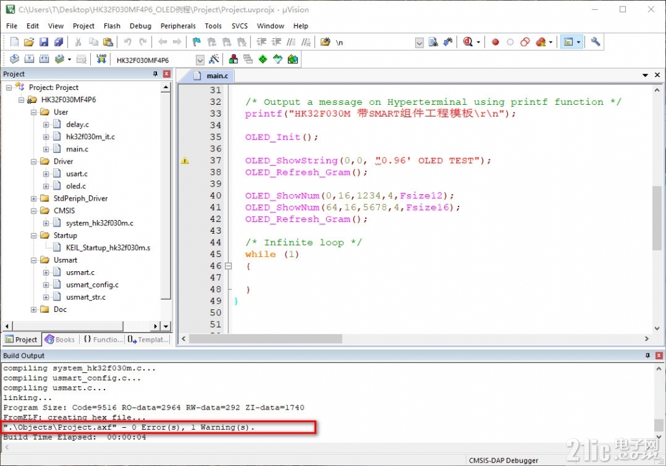Open Options for Target magic wand icon
Viewport: 666px width, 466px height.
214,59
